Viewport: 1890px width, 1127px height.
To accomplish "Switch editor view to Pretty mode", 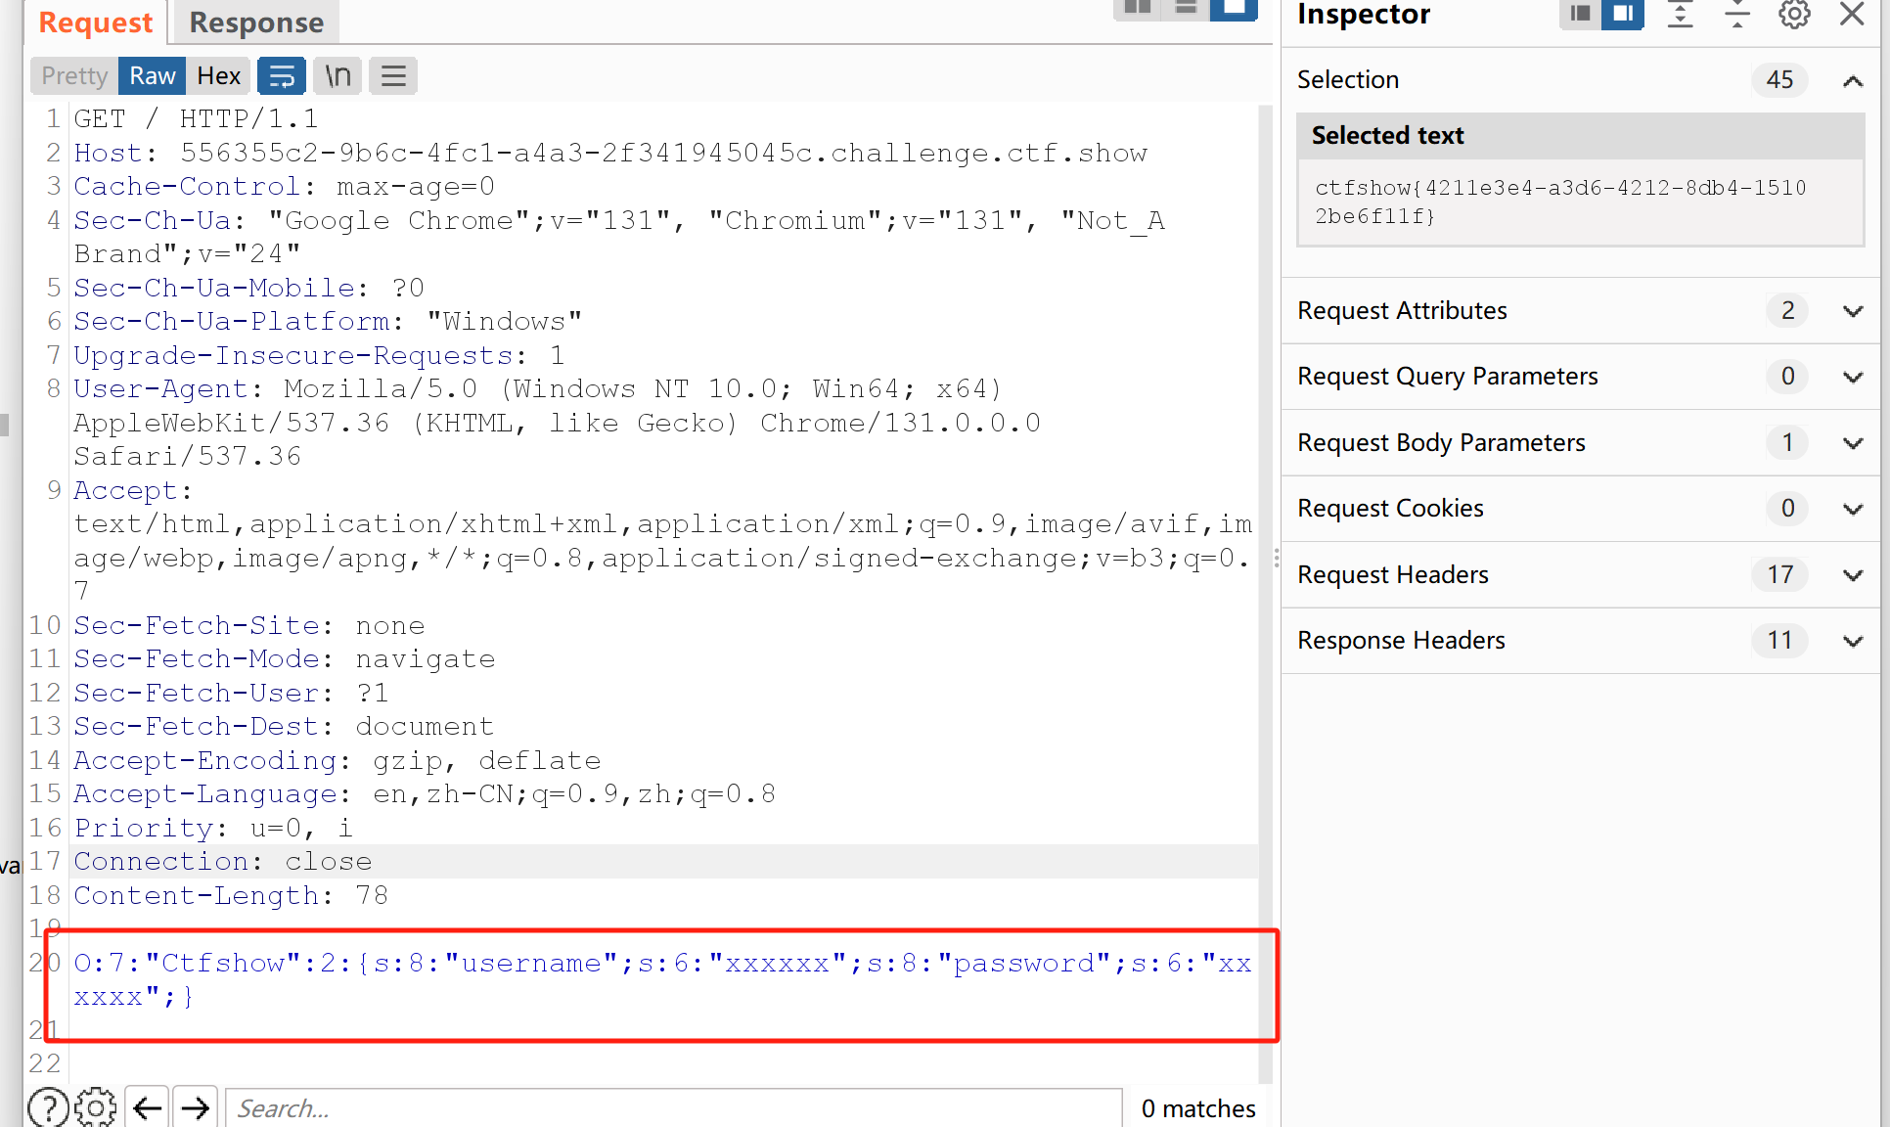I will (x=74, y=76).
